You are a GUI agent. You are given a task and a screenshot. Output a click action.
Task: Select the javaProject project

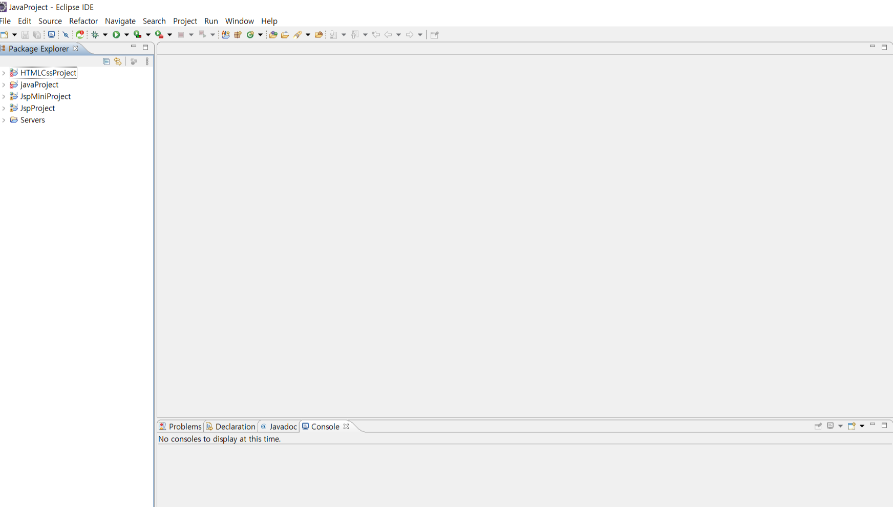(39, 84)
